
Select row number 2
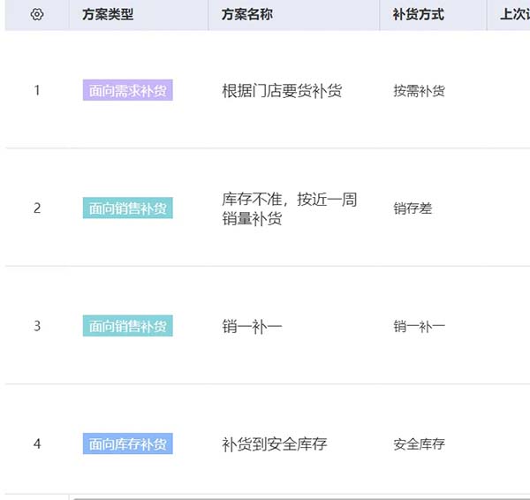37,208
